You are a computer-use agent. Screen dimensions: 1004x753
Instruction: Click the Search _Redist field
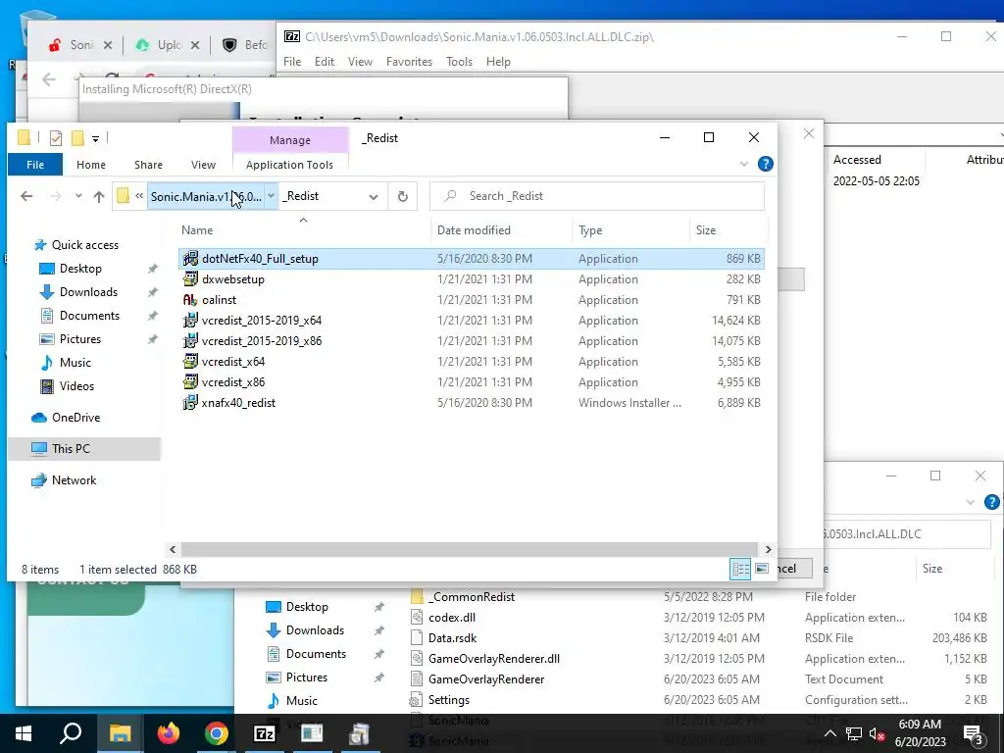tap(597, 196)
